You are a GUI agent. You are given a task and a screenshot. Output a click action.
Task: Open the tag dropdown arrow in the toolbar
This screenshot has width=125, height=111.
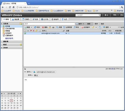click(96, 27)
